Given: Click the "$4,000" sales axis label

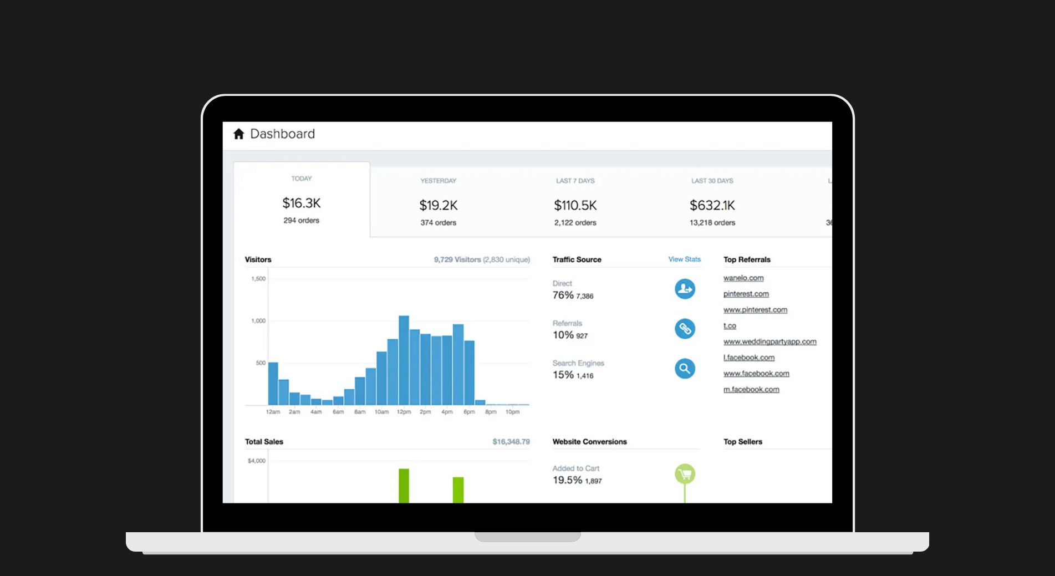Looking at the screenshot, I should (x=257, y=461).
